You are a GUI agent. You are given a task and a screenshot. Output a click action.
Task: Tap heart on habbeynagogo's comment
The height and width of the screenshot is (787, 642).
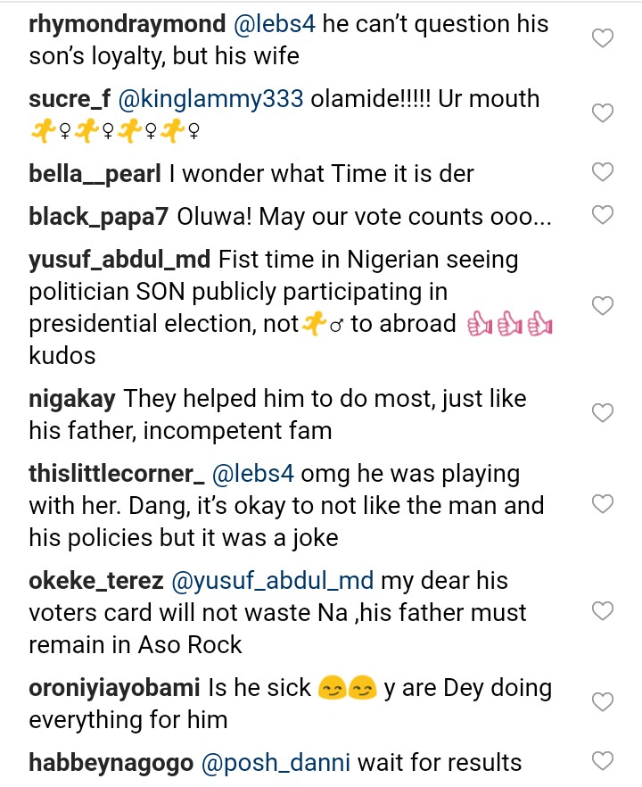pyautogui.click(x=603, y=761)
